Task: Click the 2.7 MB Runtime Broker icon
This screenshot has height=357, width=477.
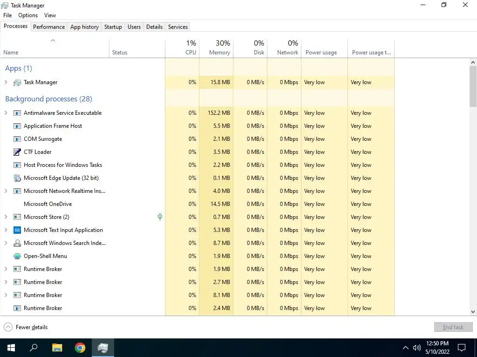Action: [17, 282]
